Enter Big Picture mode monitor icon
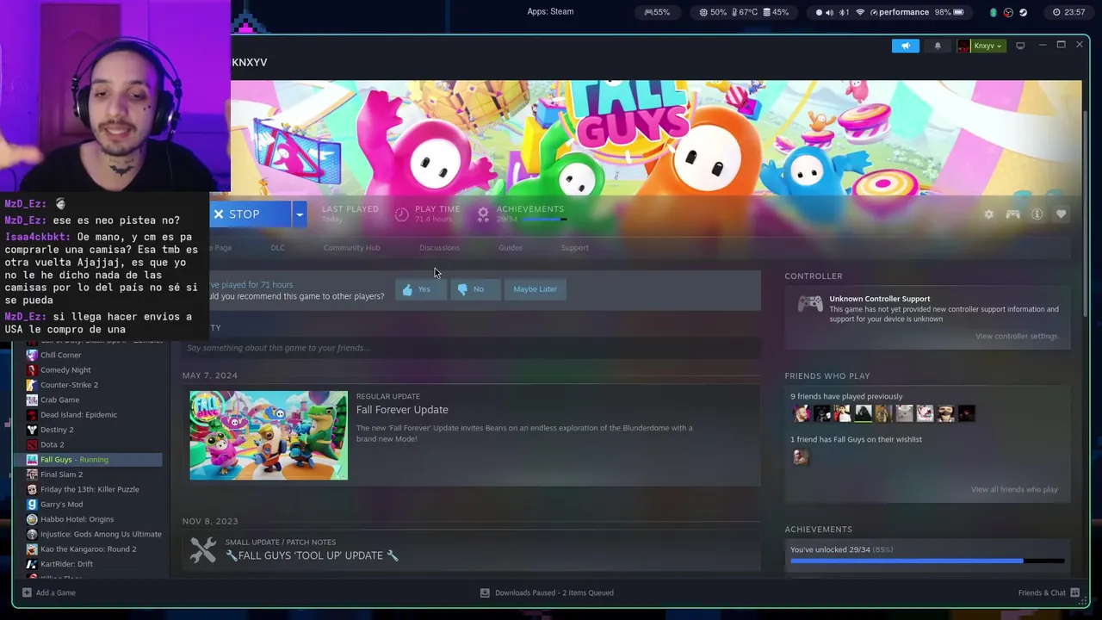The height and width of the screenshot is (620, 1102). (1020, 46)
